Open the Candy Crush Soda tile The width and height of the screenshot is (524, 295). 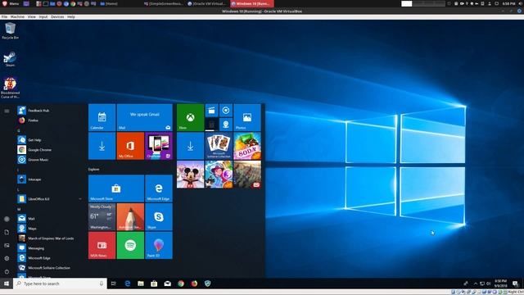(x=247, y=146)
